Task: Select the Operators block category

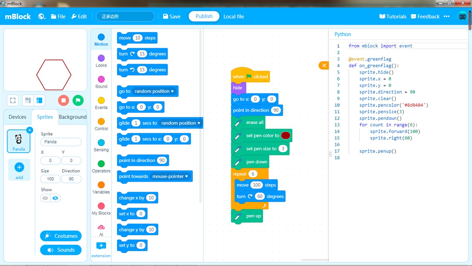Action: click(x=101, y=166)
